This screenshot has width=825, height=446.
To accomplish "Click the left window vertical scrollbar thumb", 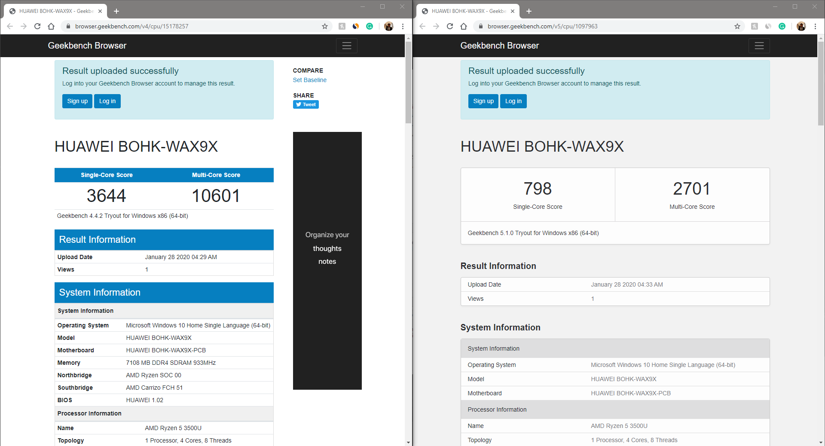I will pyautogui.click(x=408, y=82).
